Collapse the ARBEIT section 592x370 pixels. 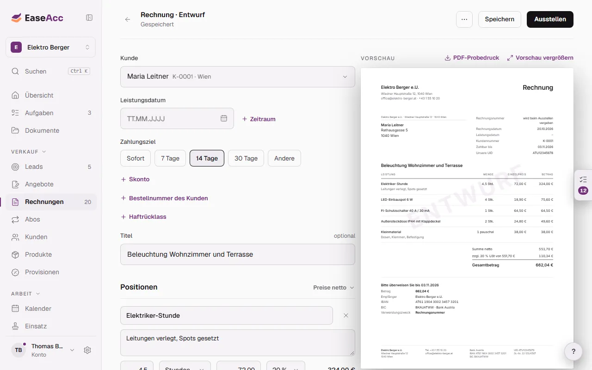(x=26, y=293)
